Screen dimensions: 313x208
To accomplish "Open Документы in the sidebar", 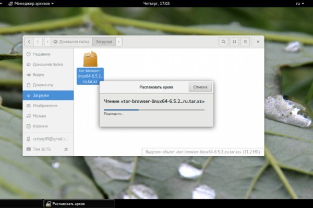I will point(43,85).
